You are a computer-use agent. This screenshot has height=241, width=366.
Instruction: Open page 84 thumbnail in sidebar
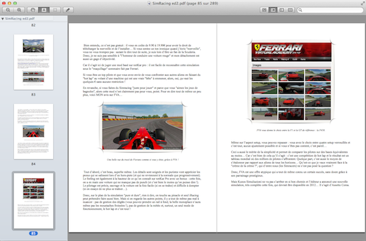pyautogui.click(x=34, y=131)
